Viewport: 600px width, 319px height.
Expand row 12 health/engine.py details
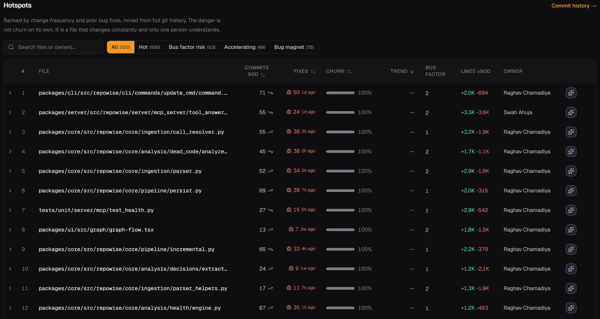tap(10, 308)
